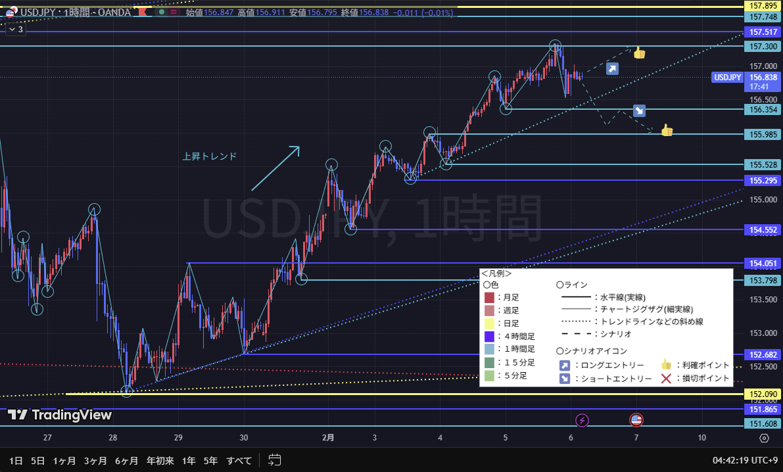The width and height of the screenshot is (783, 472).
Task: Click the short entry down-arrow icon on chart
Action: pos(639,110)
